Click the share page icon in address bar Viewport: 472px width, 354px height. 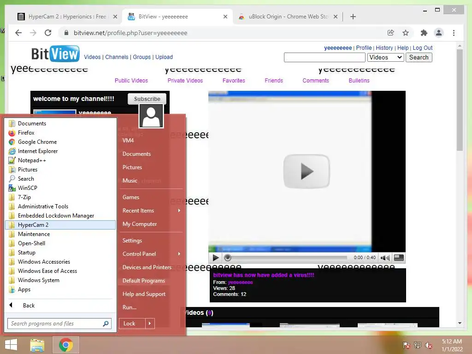391,33
